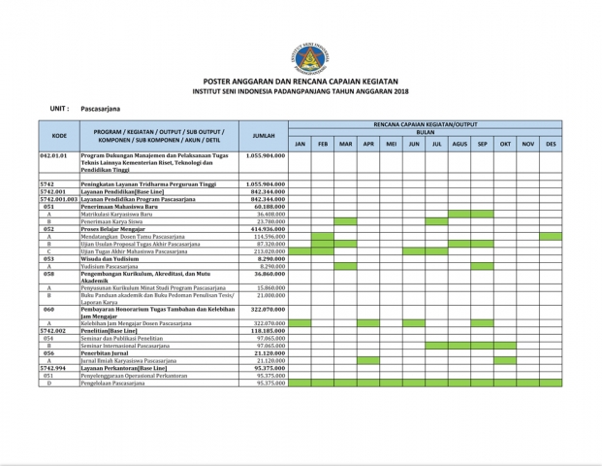Viewport: 602px width, 466px height.
Task: Click 'Penerimaan Karya Siswa' row text
Action: [x=111, y=221]
